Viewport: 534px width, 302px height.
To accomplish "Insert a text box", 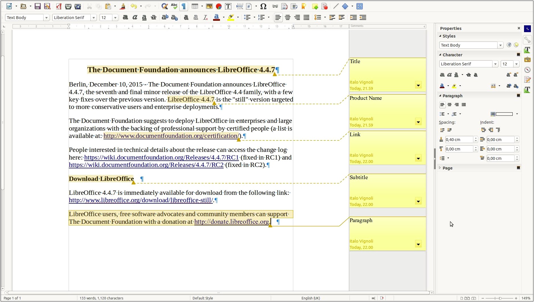I will click(228, 6).
